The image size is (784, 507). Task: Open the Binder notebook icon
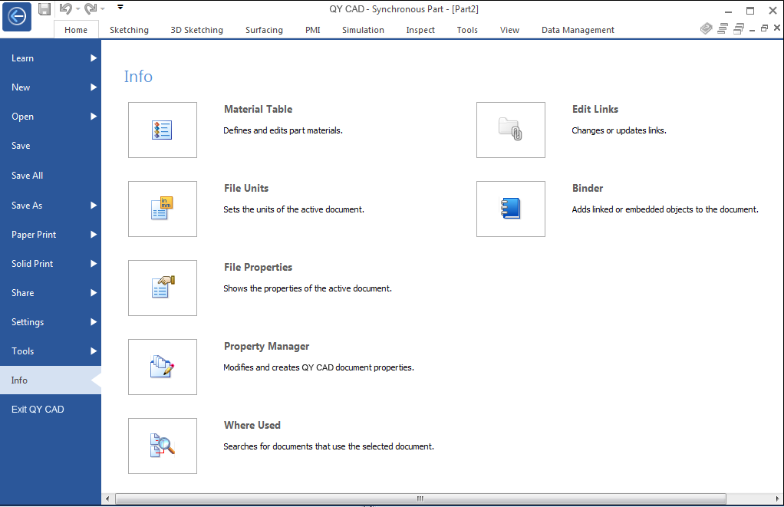[x=511, y=209]
